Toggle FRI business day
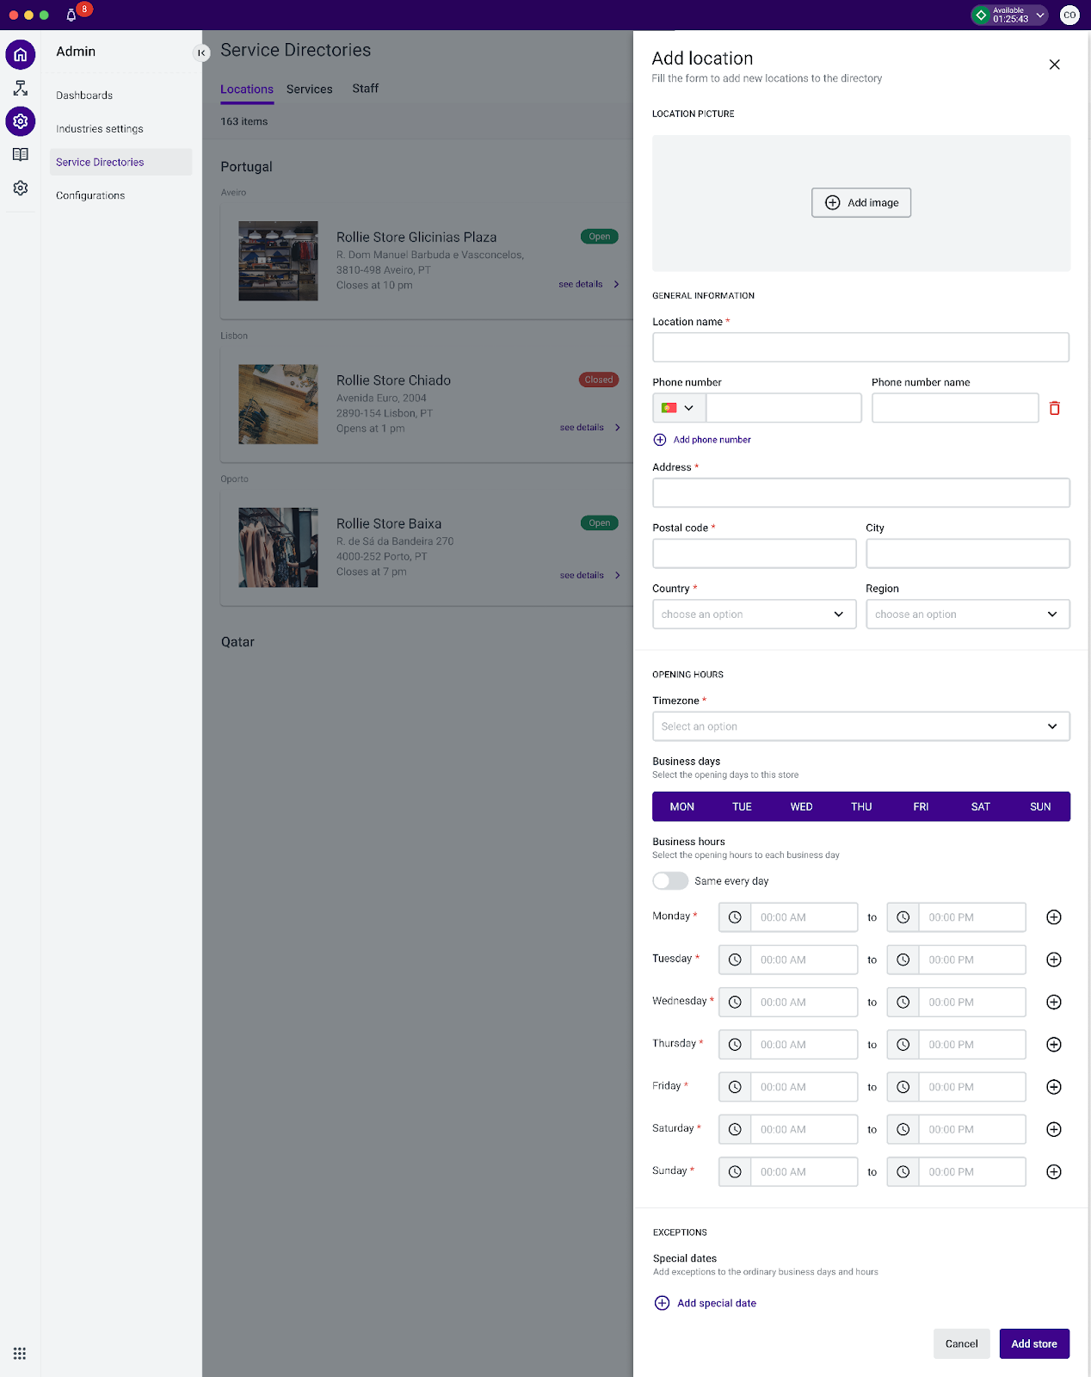 coord(921,806)
